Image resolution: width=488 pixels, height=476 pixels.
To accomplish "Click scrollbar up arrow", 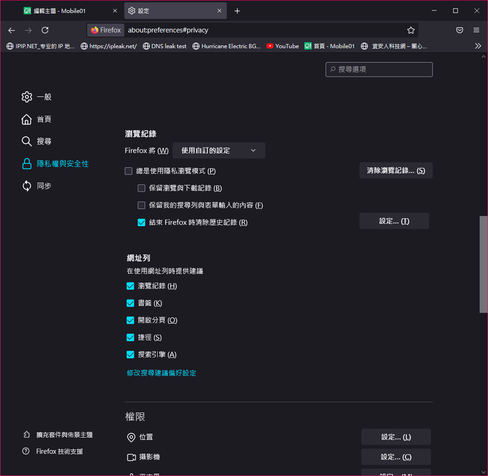I will [483, 57].
